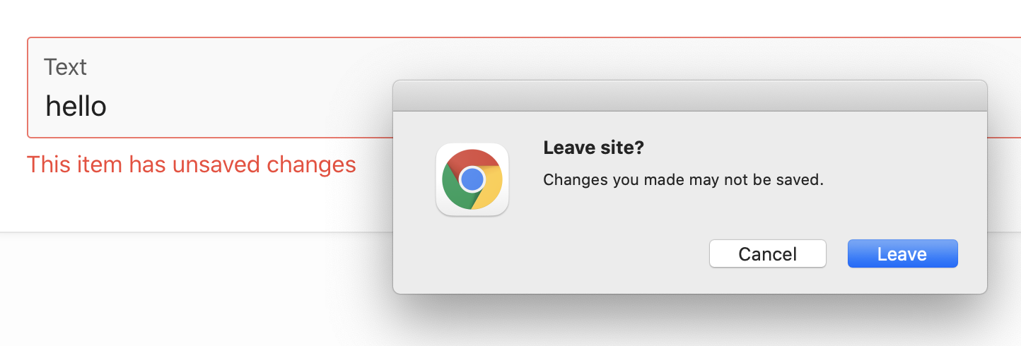The width and height of the screenshot is (1021, 346).
Task: Click the Text field label
Action: [65, 67]
